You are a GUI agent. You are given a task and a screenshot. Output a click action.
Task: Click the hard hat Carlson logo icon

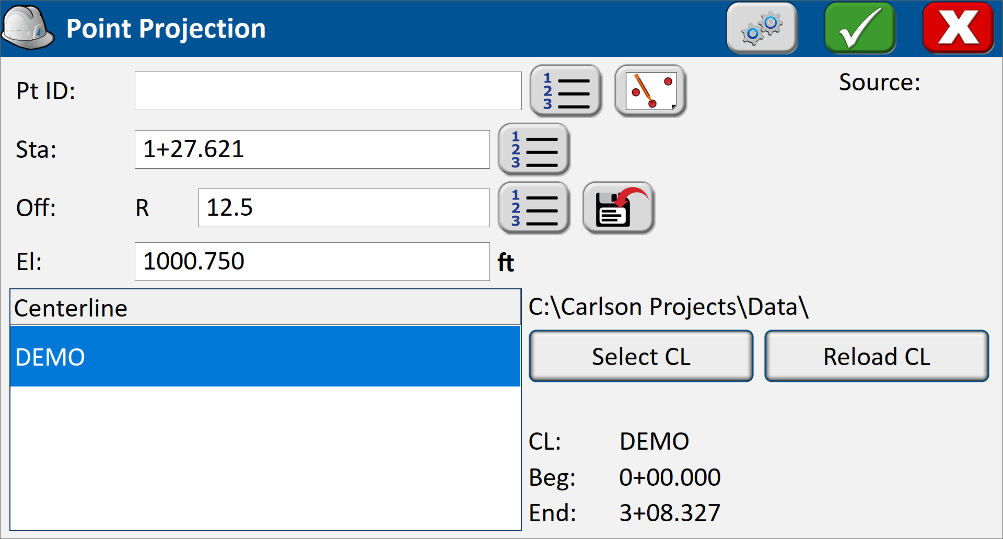coord(28,28)
